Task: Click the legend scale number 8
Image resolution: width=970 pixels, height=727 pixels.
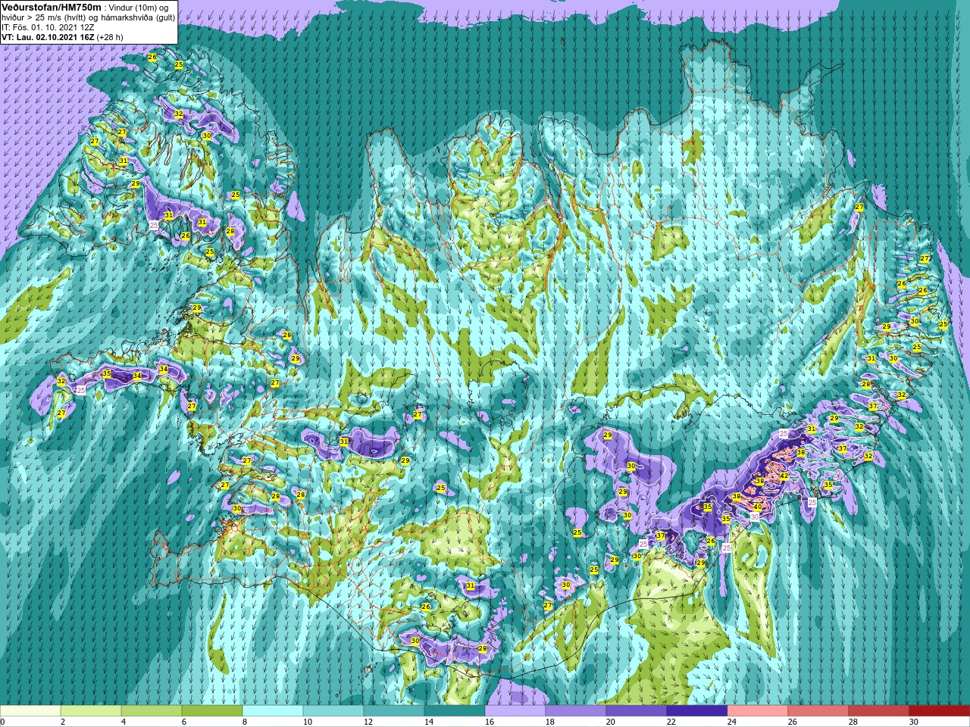Action: pos(245,722)
